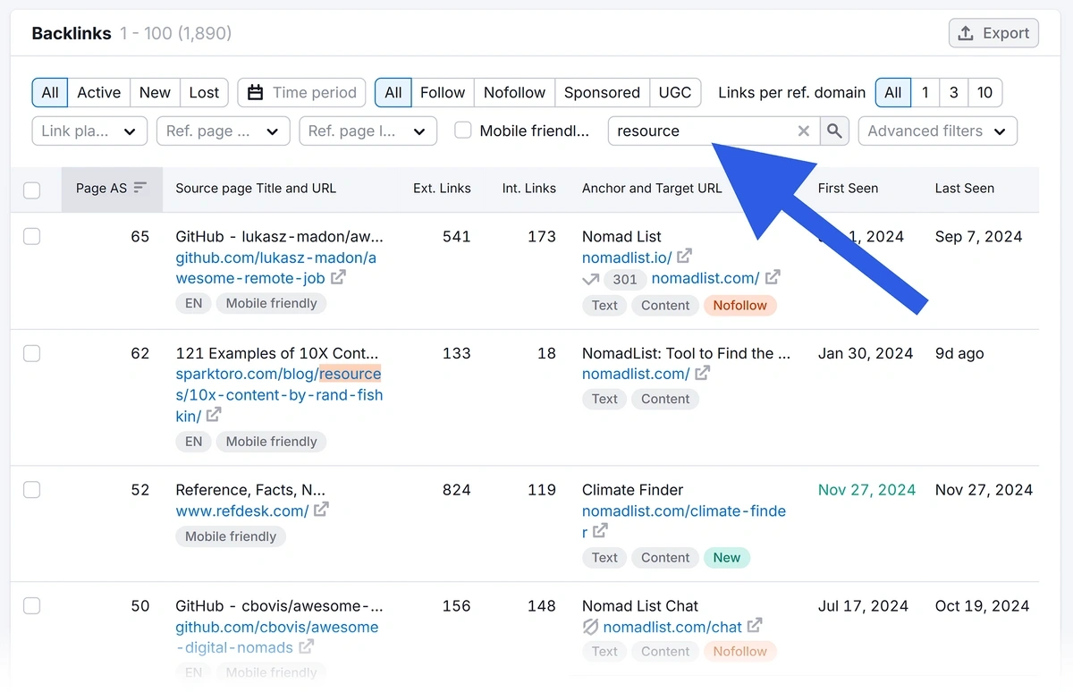Click the First Seen column header
The height and width of the screenshot is (692, 1073).
click(x=848, y=188)
